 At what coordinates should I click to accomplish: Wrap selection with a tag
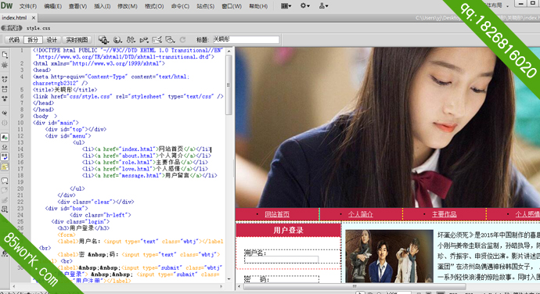5,200
